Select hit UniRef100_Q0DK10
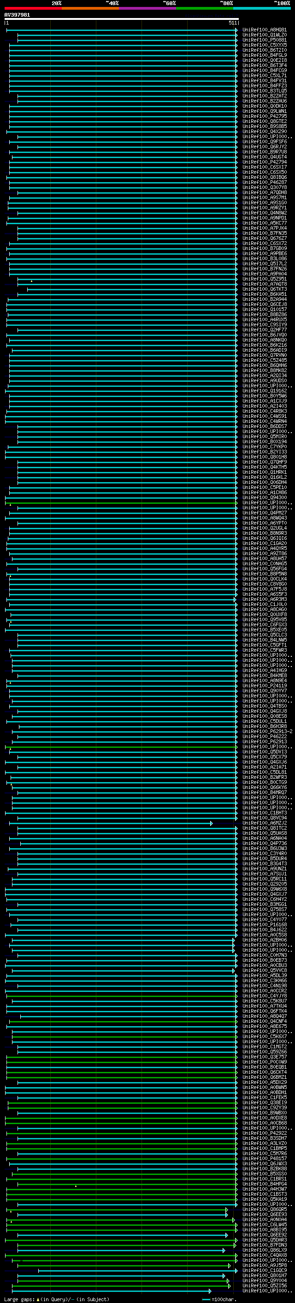 (x=264, y=106)
